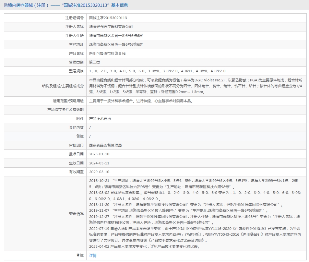
Task: Select management class 第三类
Action: (95, 62)
